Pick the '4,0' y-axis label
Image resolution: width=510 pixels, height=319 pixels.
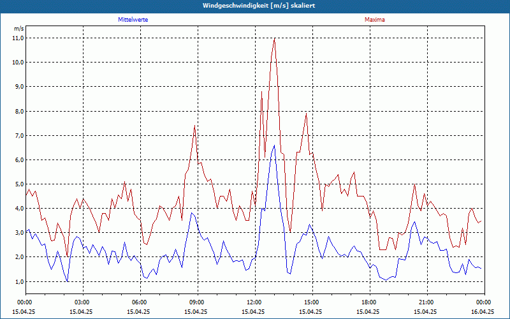pos(20,209)
